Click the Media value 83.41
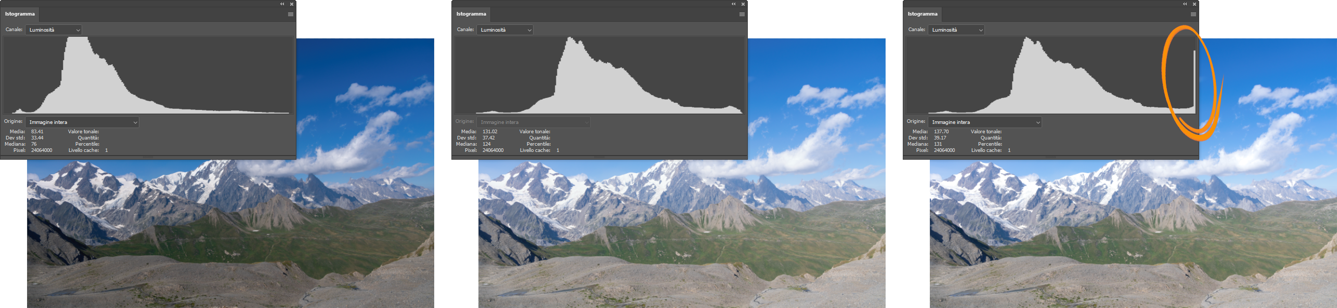Image resolution: width=1337 pixels, height=308 pixels. [x=37, y=132]
